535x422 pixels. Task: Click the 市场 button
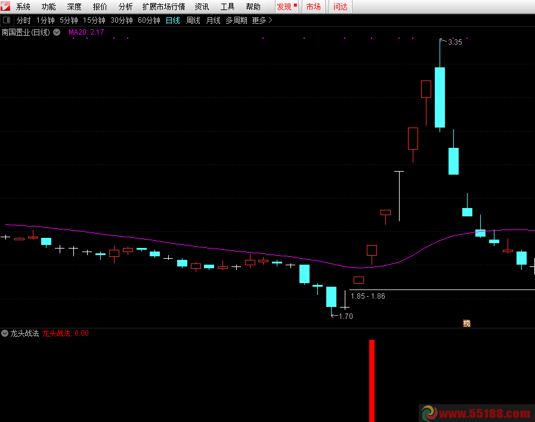(313, 7)
